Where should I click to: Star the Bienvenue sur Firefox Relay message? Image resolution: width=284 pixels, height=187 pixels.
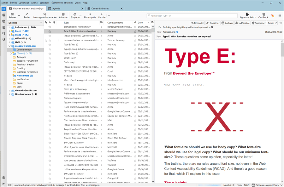(x=50, y=27)
